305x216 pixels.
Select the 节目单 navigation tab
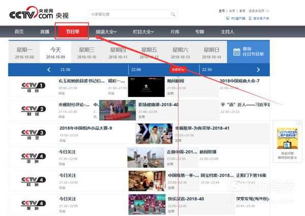(72, 32)
